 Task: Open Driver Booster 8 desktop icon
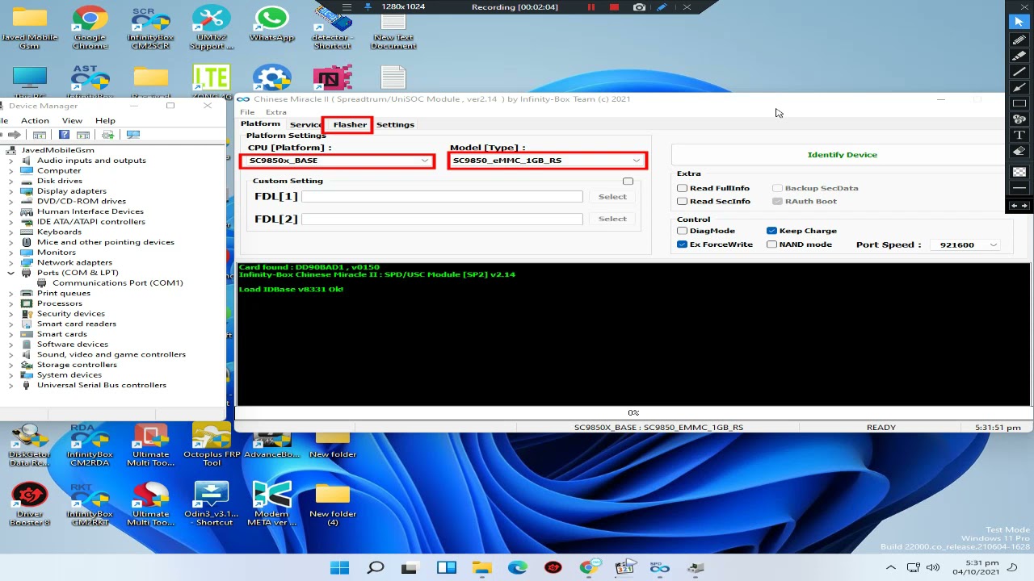point(29,504)
